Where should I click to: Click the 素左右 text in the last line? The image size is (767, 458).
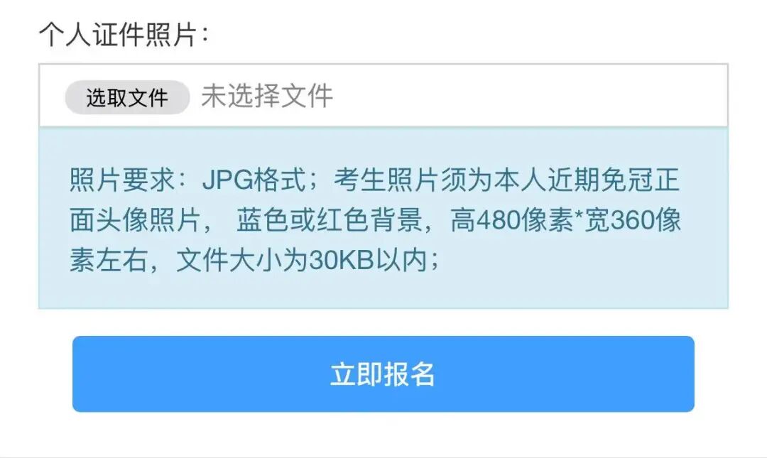point(109,260)
